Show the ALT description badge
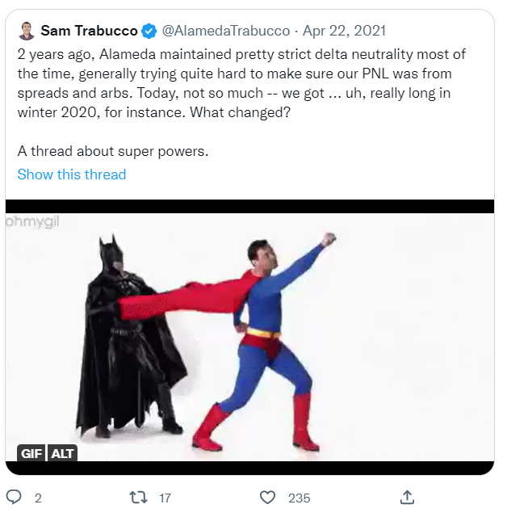This screenshot has height=517, width=507. pos(63,453)
